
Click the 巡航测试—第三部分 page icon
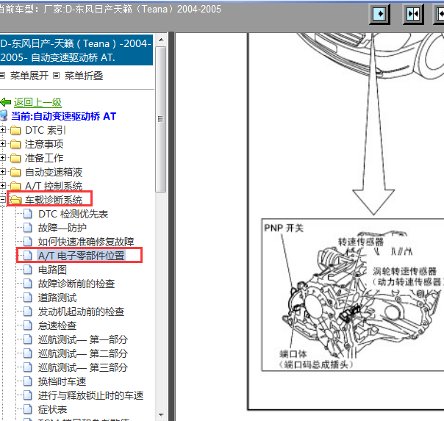pyautogui.click(x=28, y=367)
